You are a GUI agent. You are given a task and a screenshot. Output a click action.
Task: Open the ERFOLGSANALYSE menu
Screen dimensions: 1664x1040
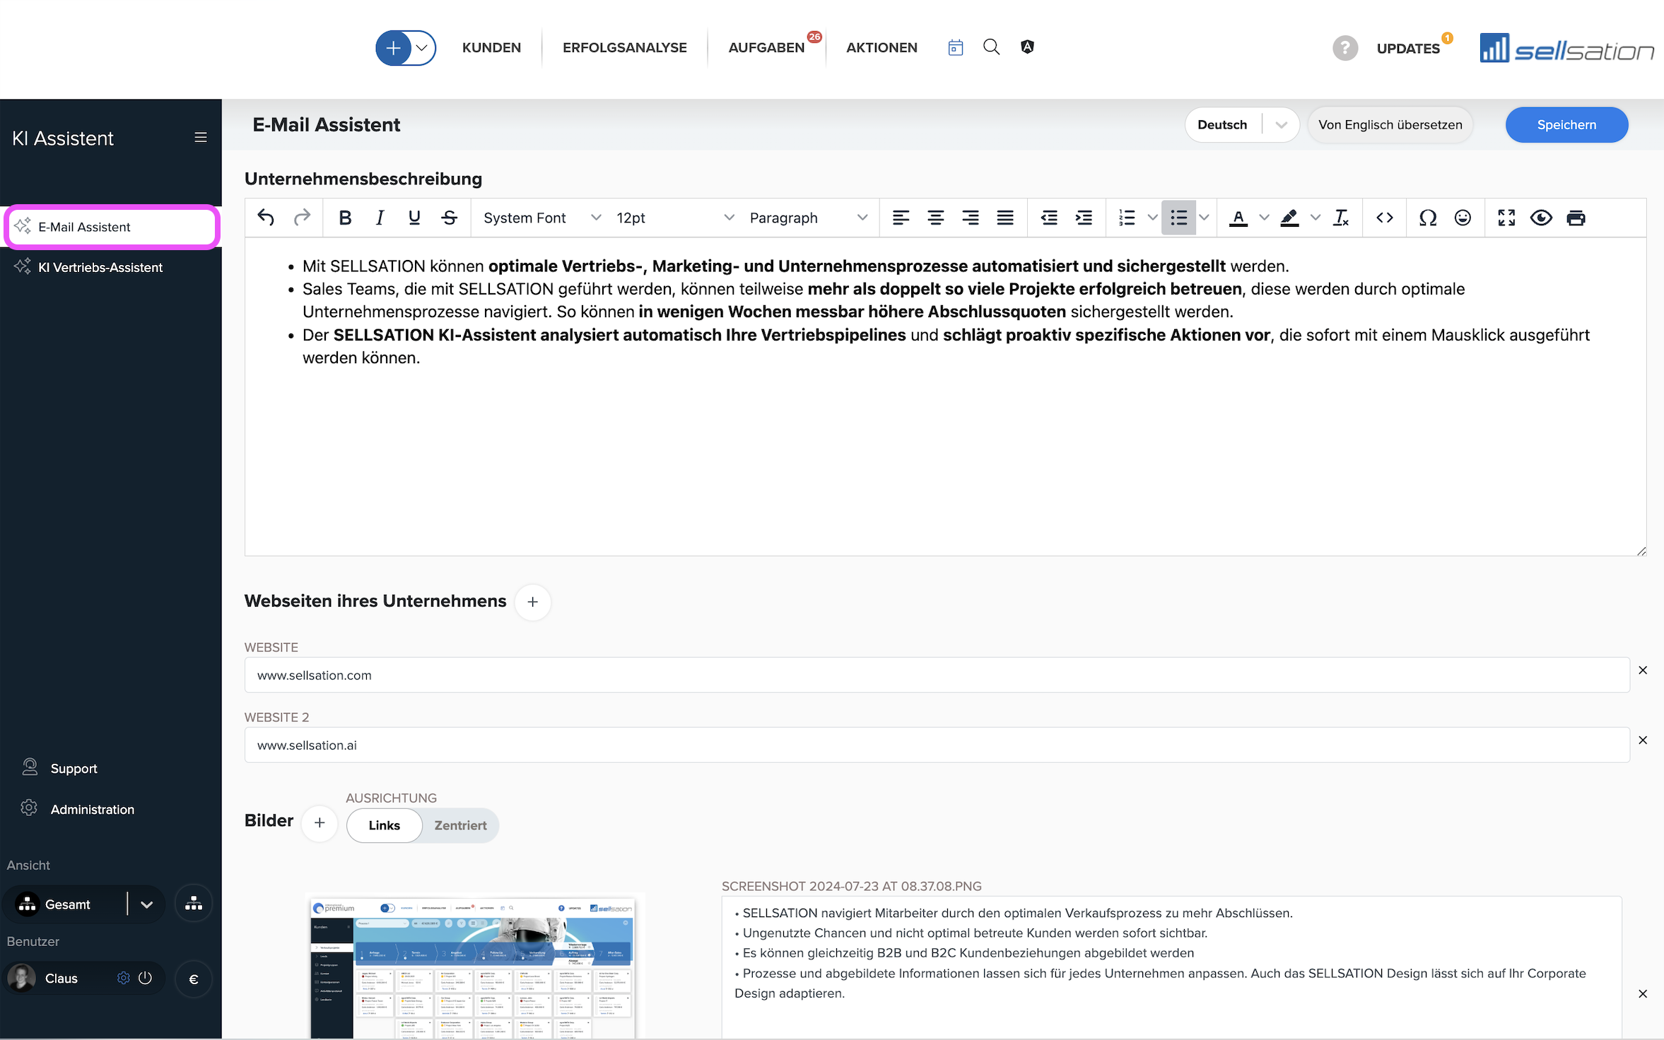[x=624, y=47]
